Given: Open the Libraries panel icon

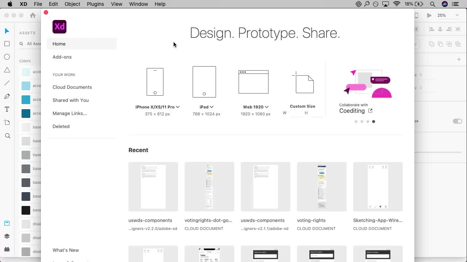Looking at the screenshot, I should click(x=7, y=223).
